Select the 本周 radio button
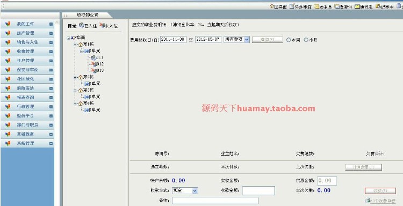This screenshot has height=206, width=403. pyautogui.click(x=289, y=40)
